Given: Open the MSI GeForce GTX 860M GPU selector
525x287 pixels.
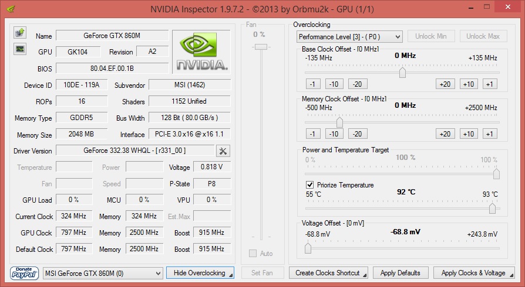Looking at the screenshot, I should pyautogui.click(x=103, y=274).
